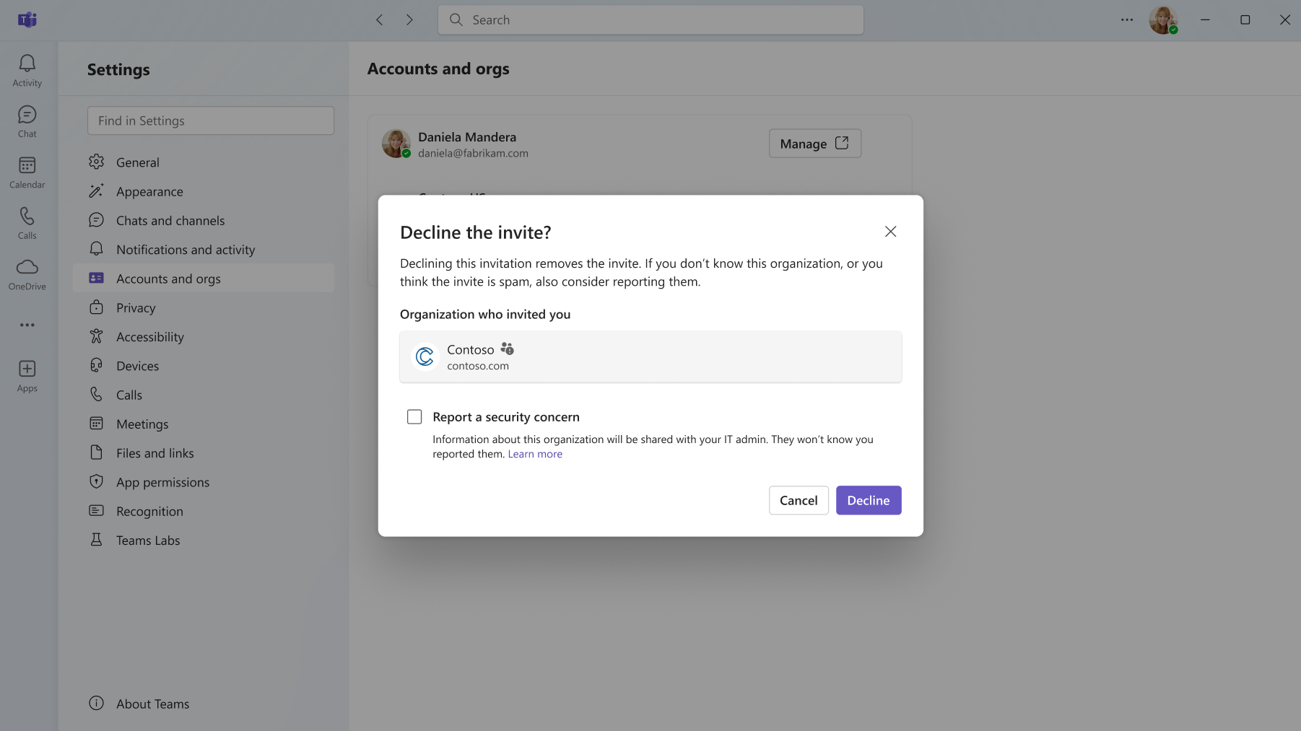Click the Cancel button

[x=799, y=500]
